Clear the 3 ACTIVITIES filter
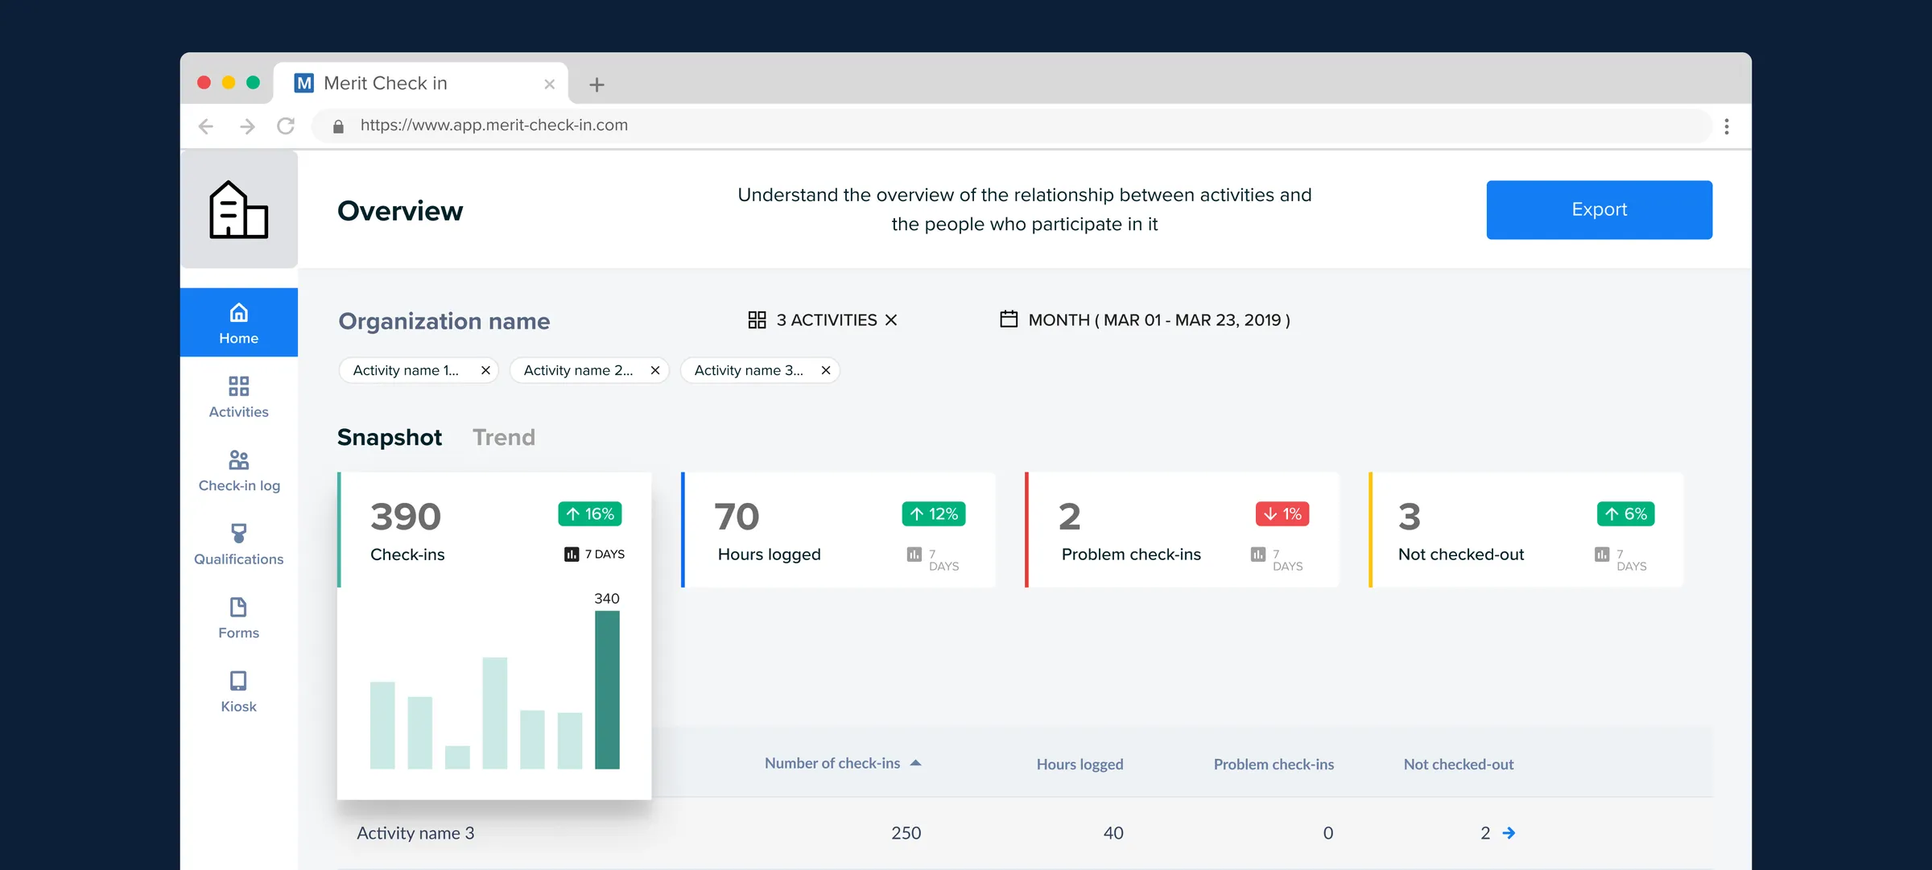This screenshot has width=1932, height=870. point(890,320)
